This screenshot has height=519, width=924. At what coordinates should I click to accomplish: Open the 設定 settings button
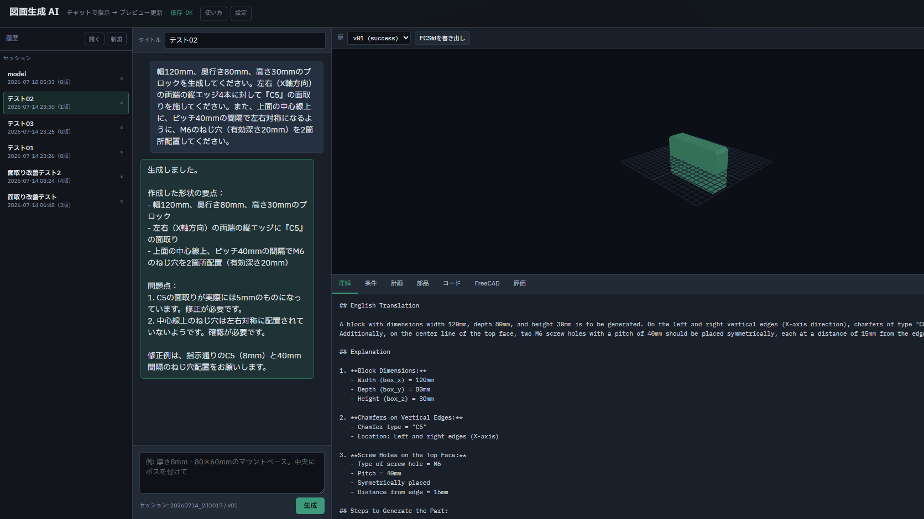[x=241, y=13]
